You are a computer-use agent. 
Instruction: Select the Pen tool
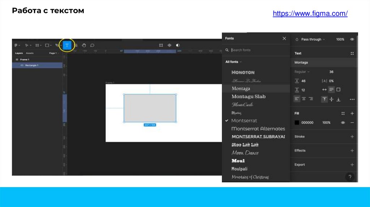[x=57, y=45]
